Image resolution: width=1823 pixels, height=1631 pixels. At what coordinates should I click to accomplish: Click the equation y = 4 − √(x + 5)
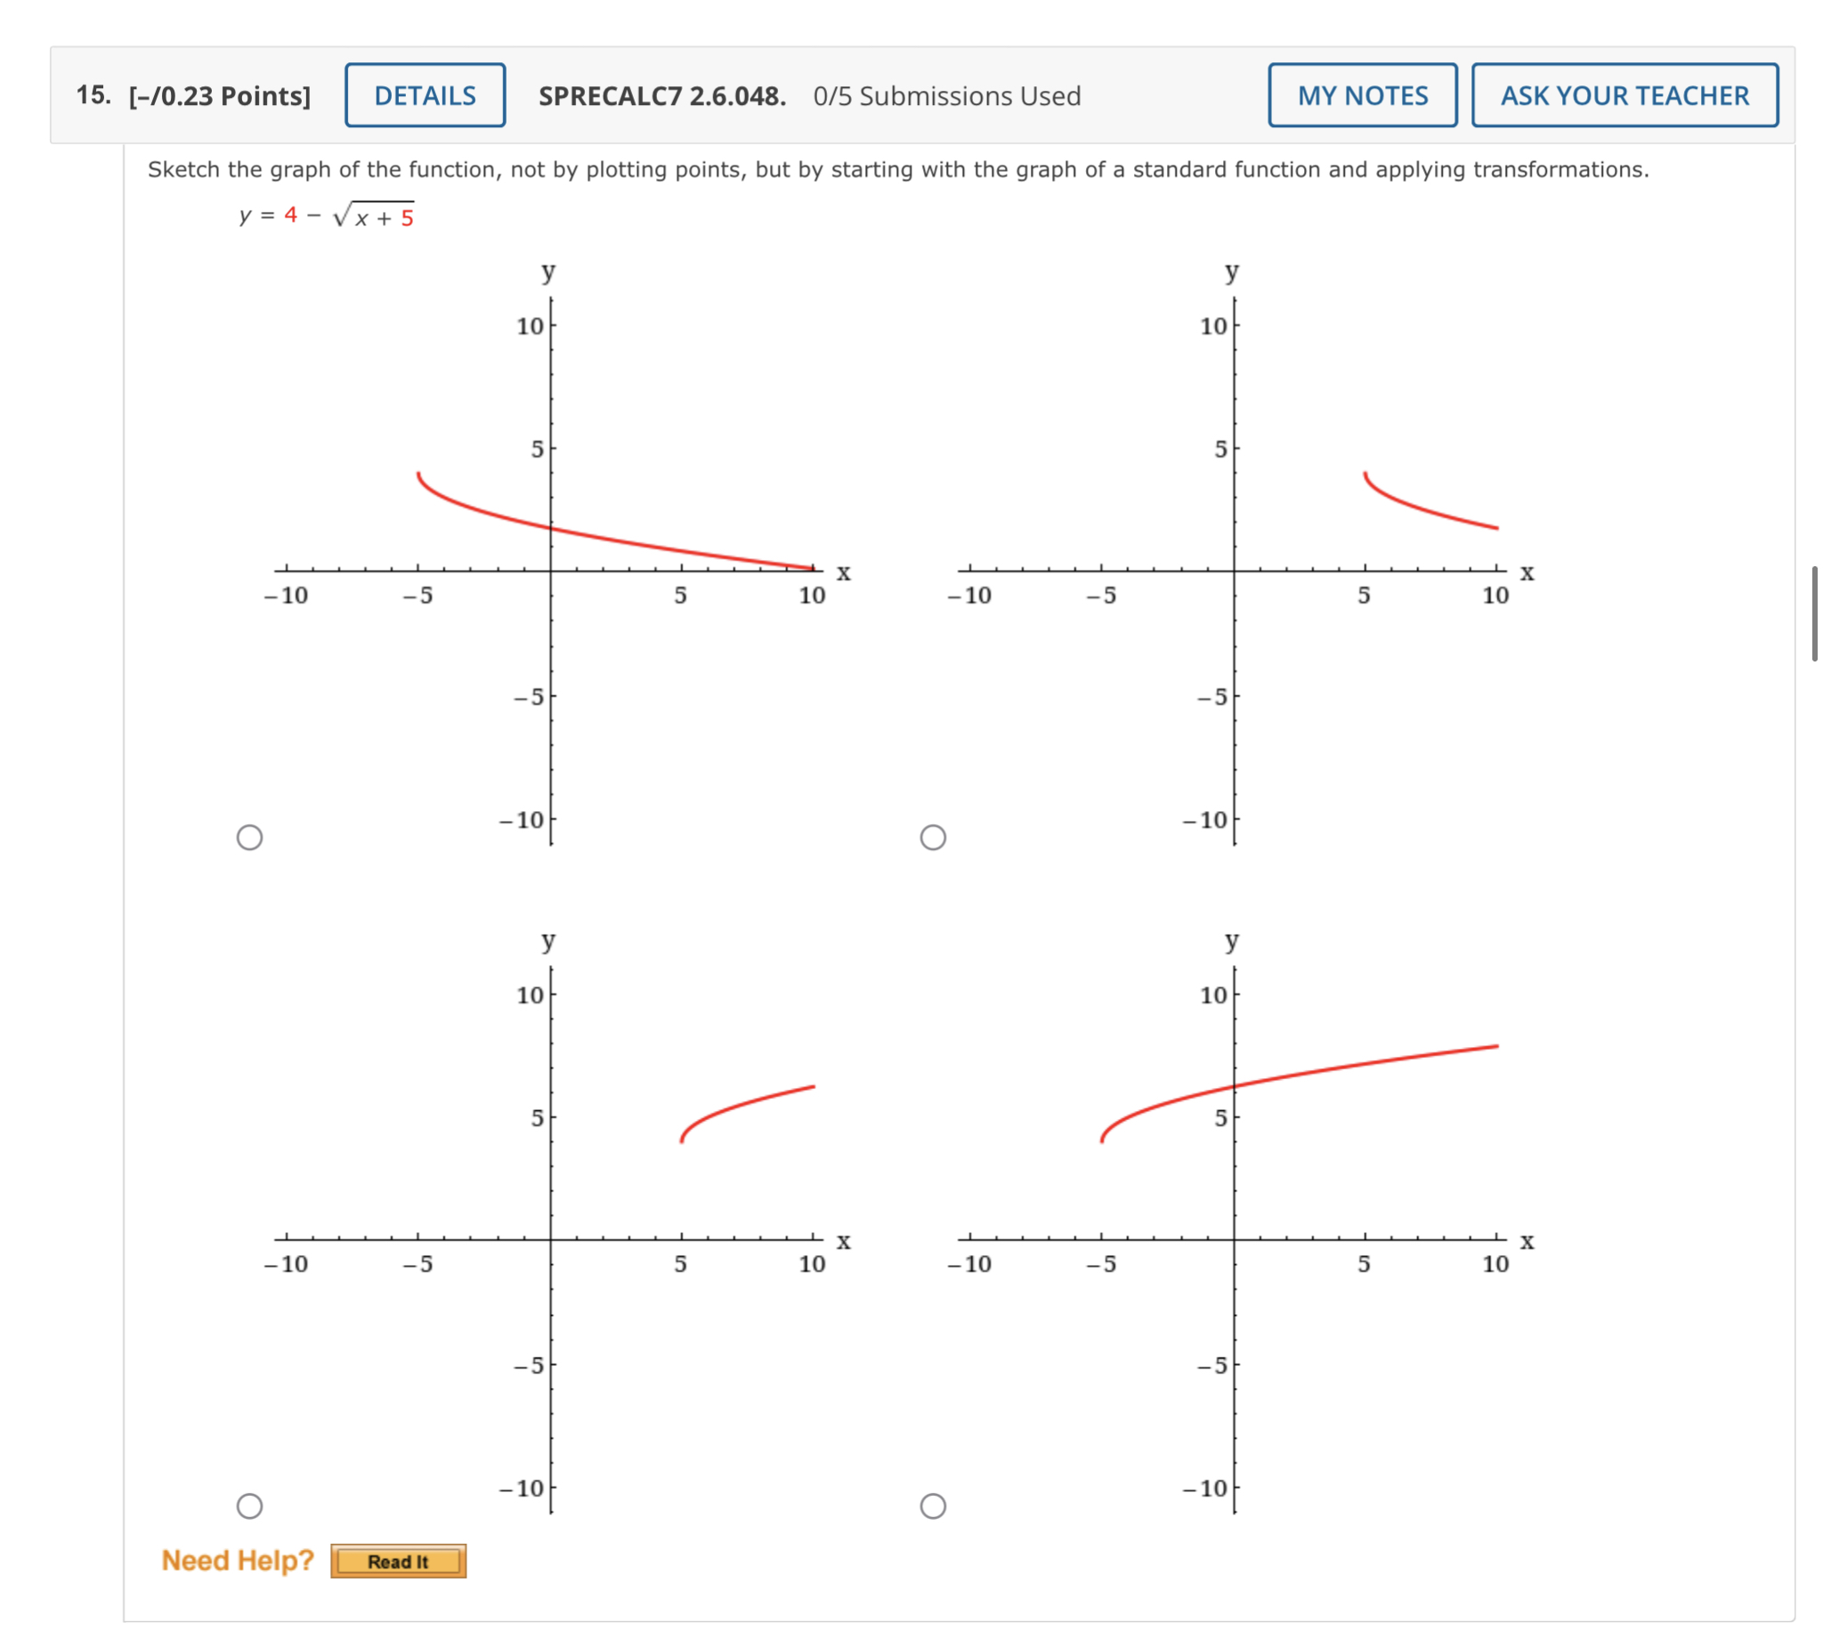(325, 214)
